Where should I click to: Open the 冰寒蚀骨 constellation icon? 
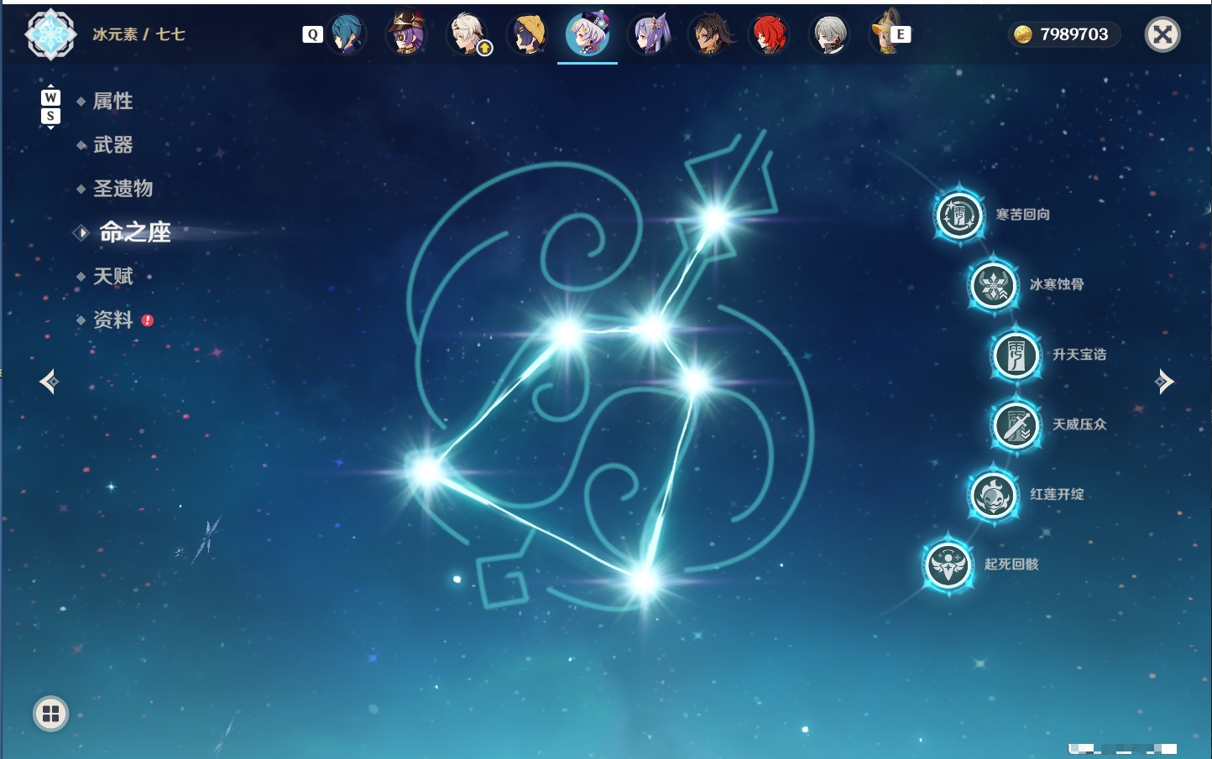[994, 285]
